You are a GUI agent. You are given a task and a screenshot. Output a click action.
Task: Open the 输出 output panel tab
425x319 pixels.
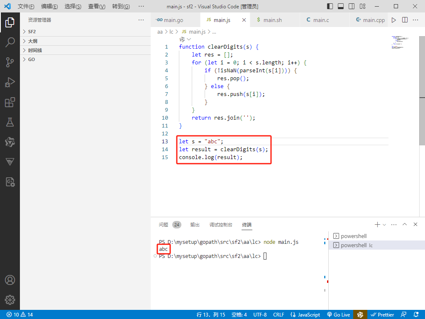[x=195, y=225]
